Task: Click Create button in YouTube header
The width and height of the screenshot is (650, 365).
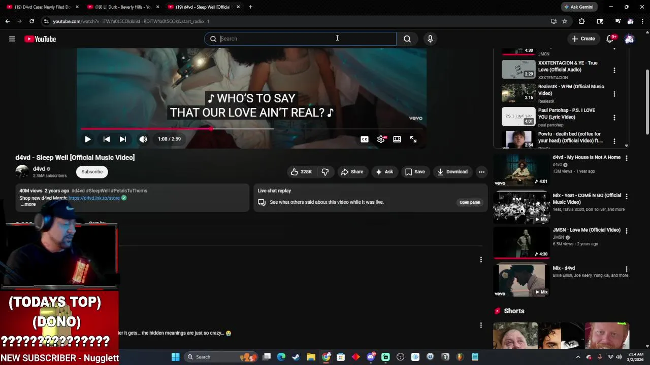Action: [582, 39]
